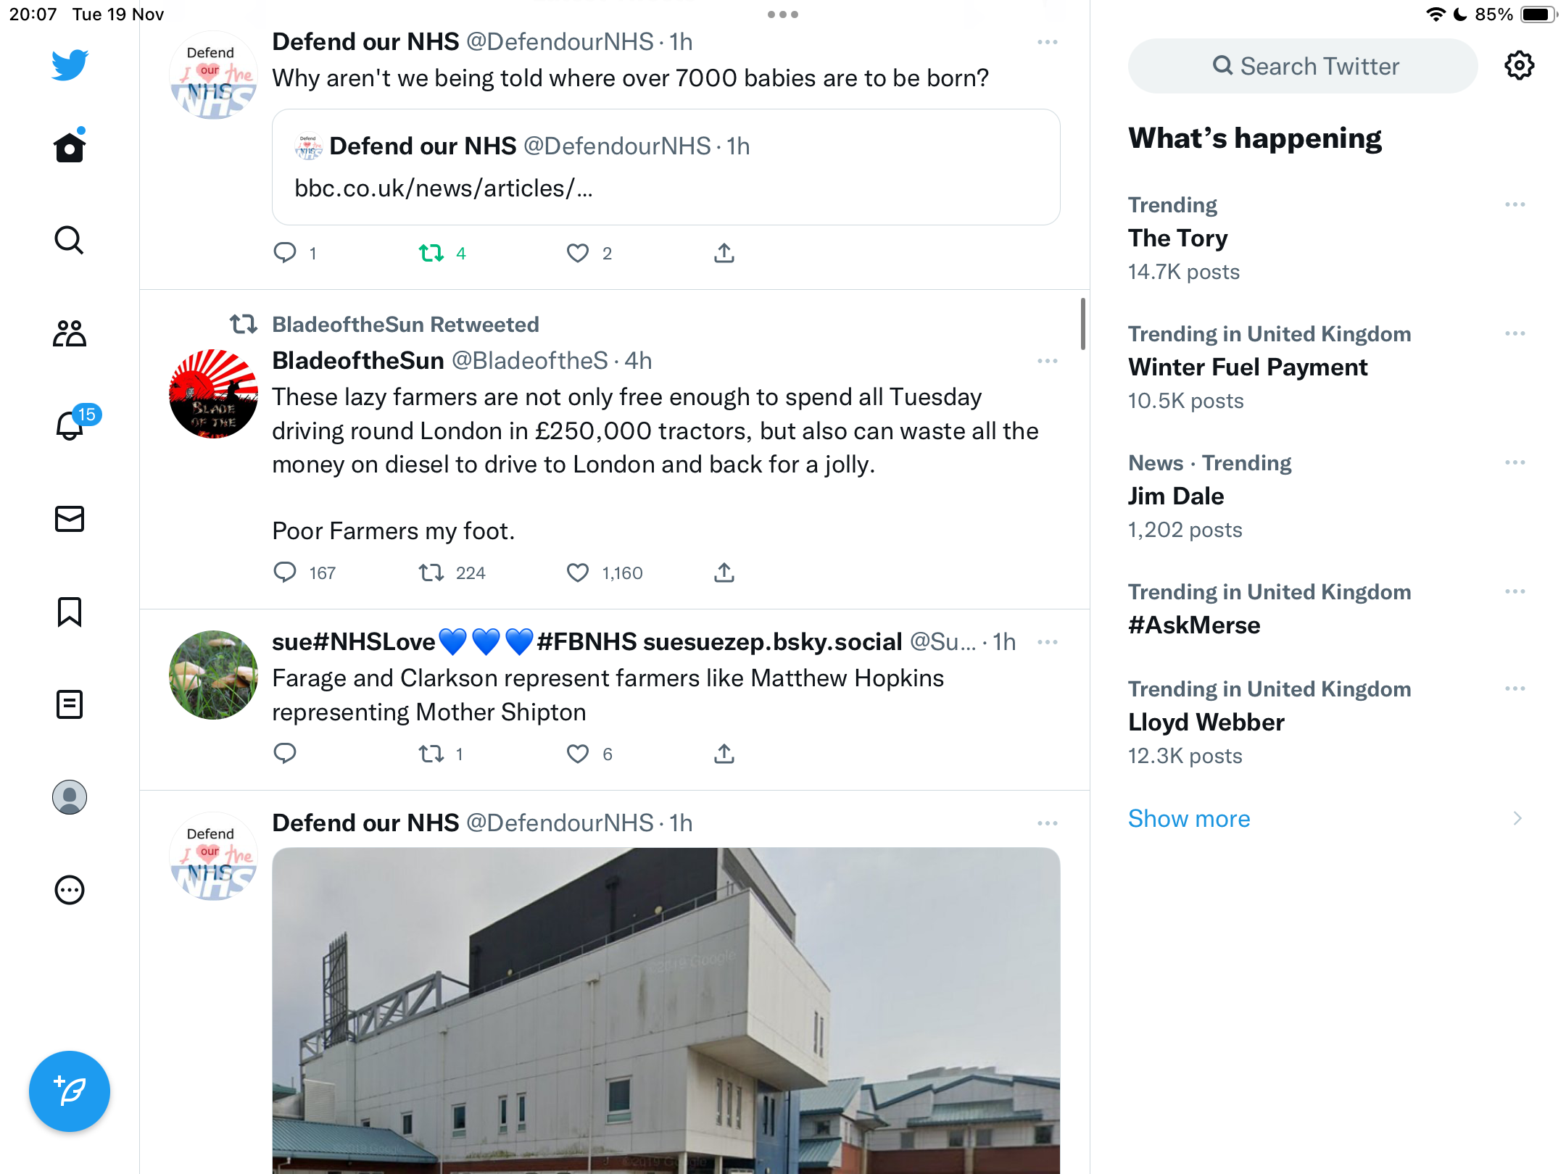
Task: Open the Messages envelope icon
Action: (70, 519)
